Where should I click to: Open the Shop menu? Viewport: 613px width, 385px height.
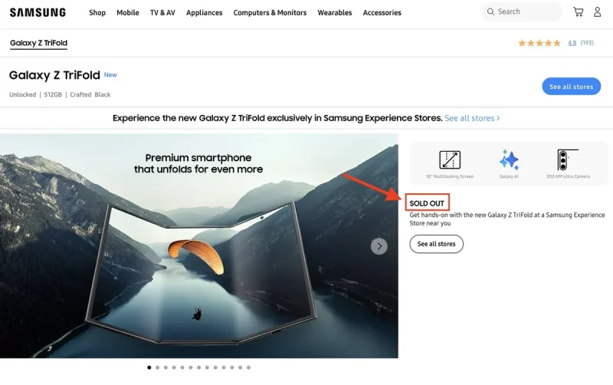[97, 13]
